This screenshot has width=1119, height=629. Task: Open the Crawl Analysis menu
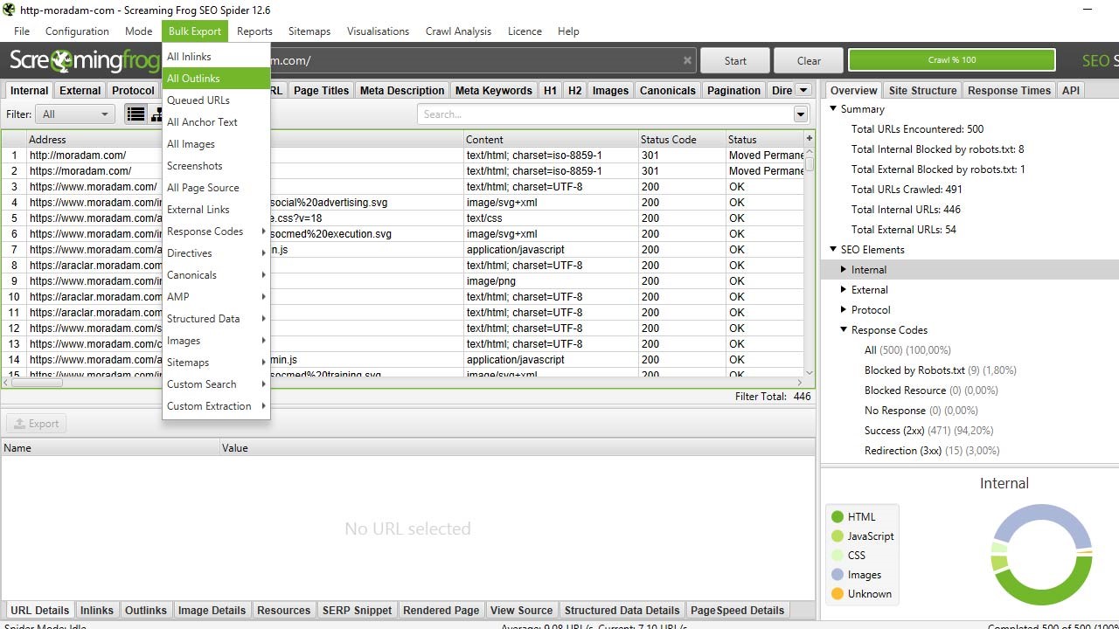coord(458,31)
